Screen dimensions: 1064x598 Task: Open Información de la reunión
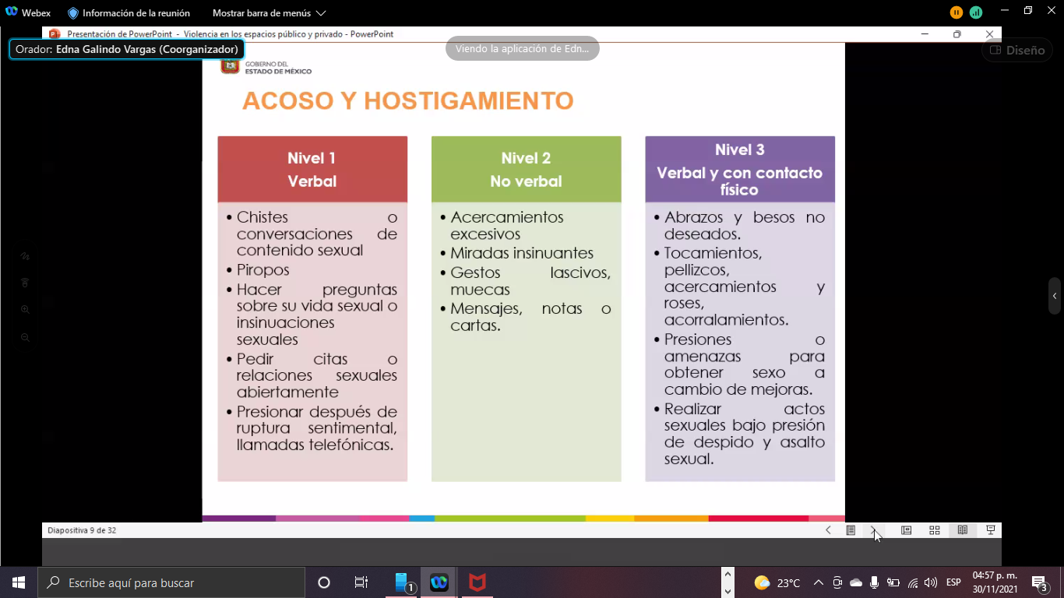(x=129, y=13)
